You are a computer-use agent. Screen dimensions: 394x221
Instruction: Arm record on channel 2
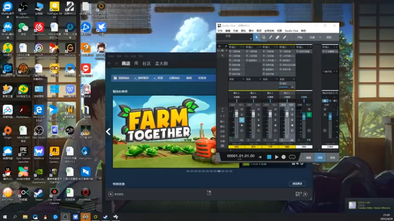pos(259,125)
